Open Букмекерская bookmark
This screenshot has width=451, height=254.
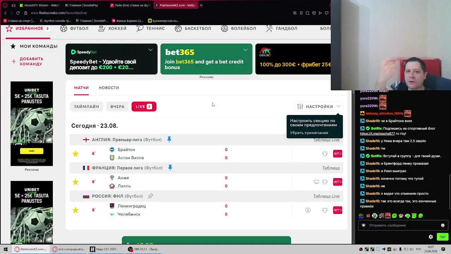[x=163, y=21]
